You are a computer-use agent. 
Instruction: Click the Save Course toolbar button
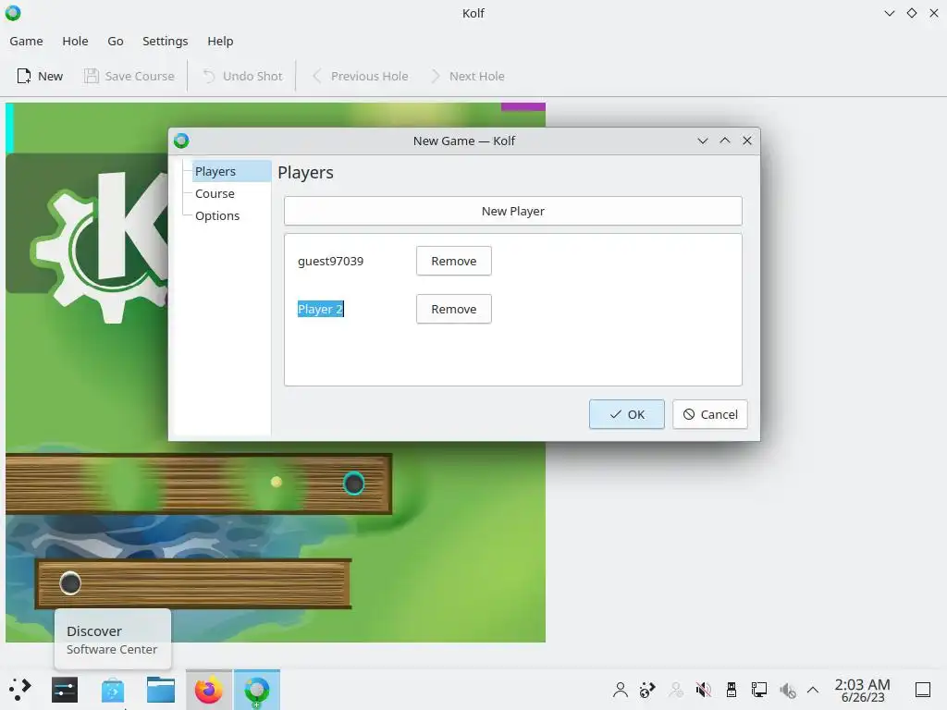(x=129, y=76)
